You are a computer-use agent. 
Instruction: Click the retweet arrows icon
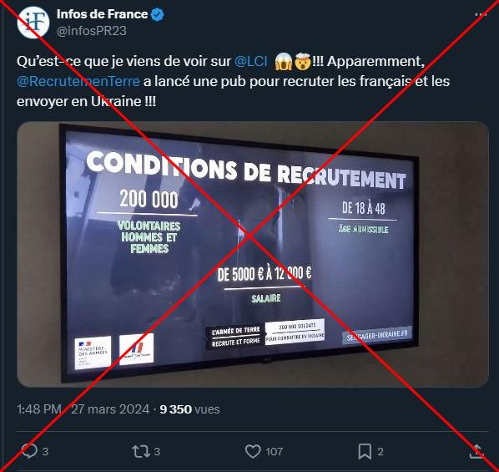141,451
